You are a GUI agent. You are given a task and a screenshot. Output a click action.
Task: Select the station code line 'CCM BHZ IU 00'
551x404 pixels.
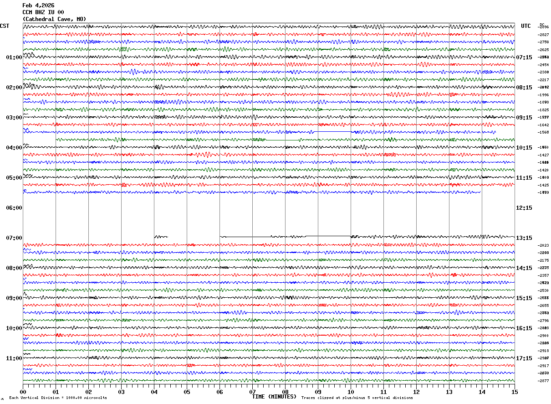point(43,12)
